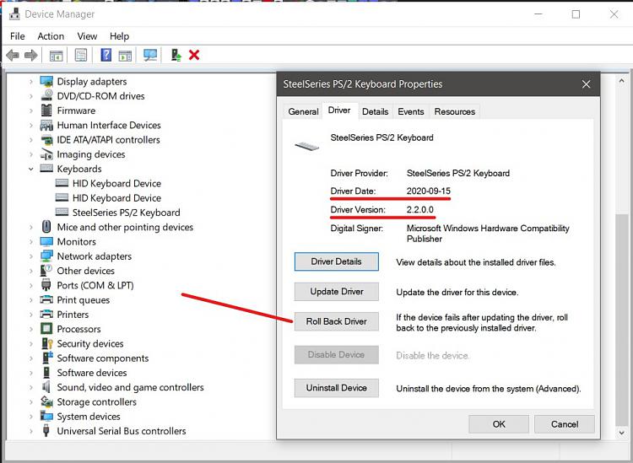This screenshot has height=463, width=633.
Task: Click the blue Help question-mark icon
Action: tap(105, 55)
